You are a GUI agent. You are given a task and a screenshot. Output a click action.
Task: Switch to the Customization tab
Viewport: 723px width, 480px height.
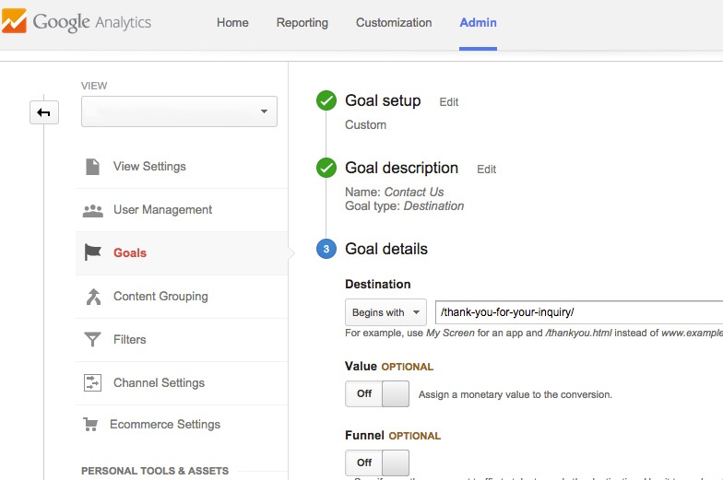pos(394,23)
